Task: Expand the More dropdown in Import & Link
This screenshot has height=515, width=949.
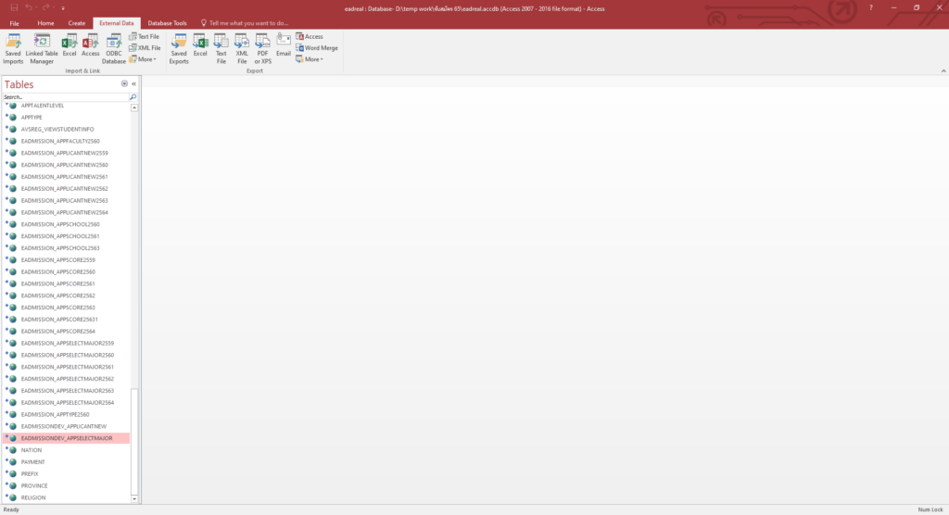Action: coord(143,59)
